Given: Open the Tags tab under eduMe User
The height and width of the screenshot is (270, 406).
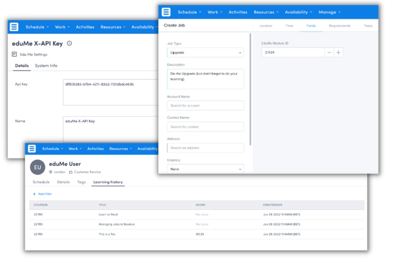Looking at the screenshot, I should 81,182.
